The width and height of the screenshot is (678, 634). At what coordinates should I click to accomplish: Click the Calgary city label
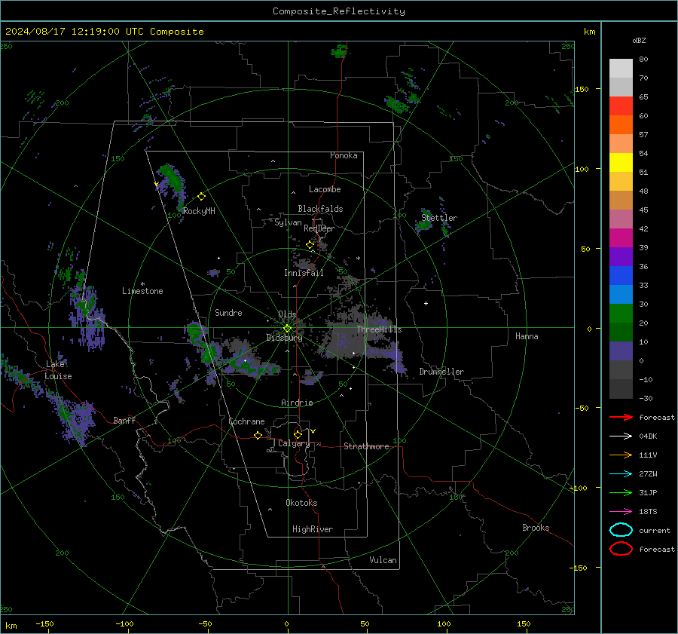coord(294,443)
